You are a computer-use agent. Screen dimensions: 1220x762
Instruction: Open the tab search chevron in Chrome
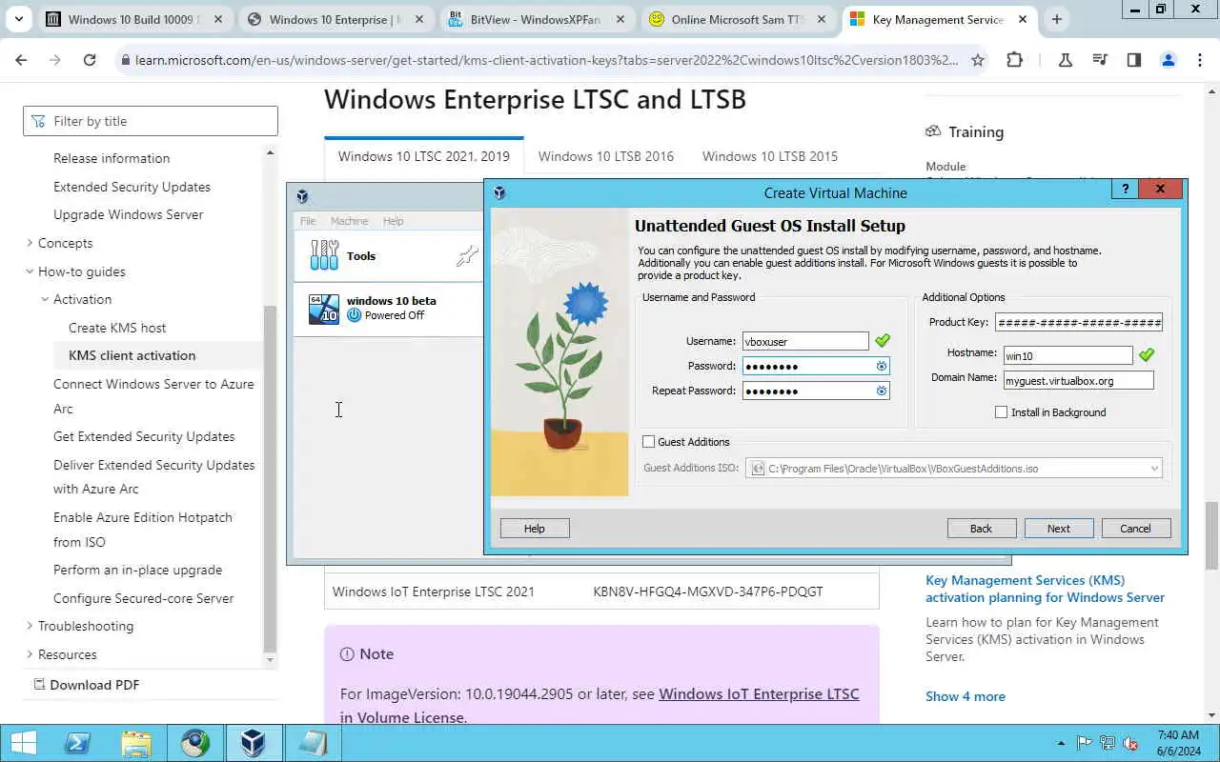tap(18, 19)
